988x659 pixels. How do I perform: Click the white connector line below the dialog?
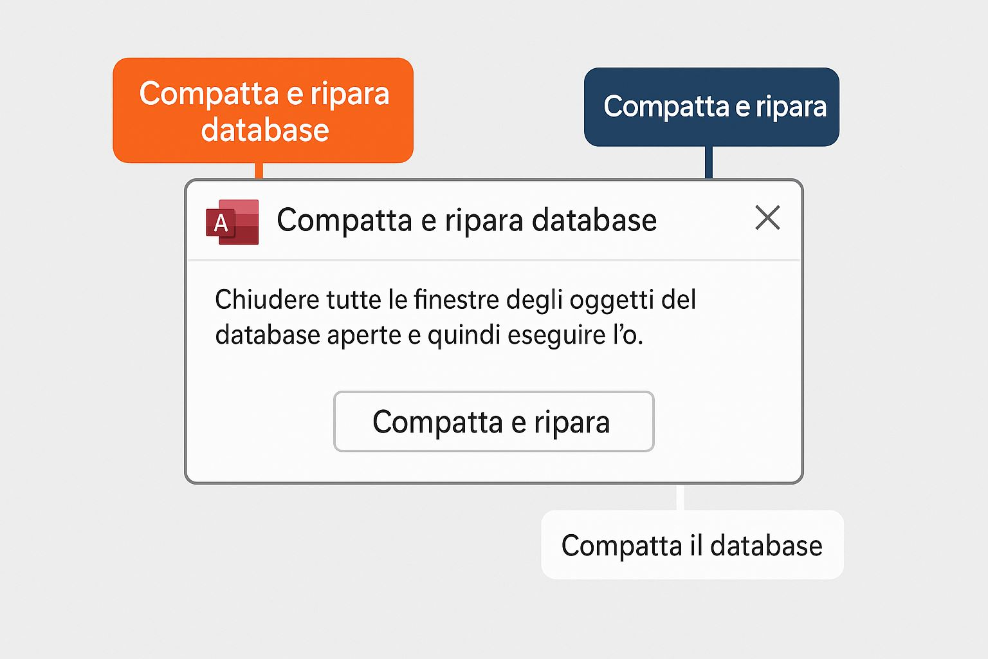pos(680,497)
